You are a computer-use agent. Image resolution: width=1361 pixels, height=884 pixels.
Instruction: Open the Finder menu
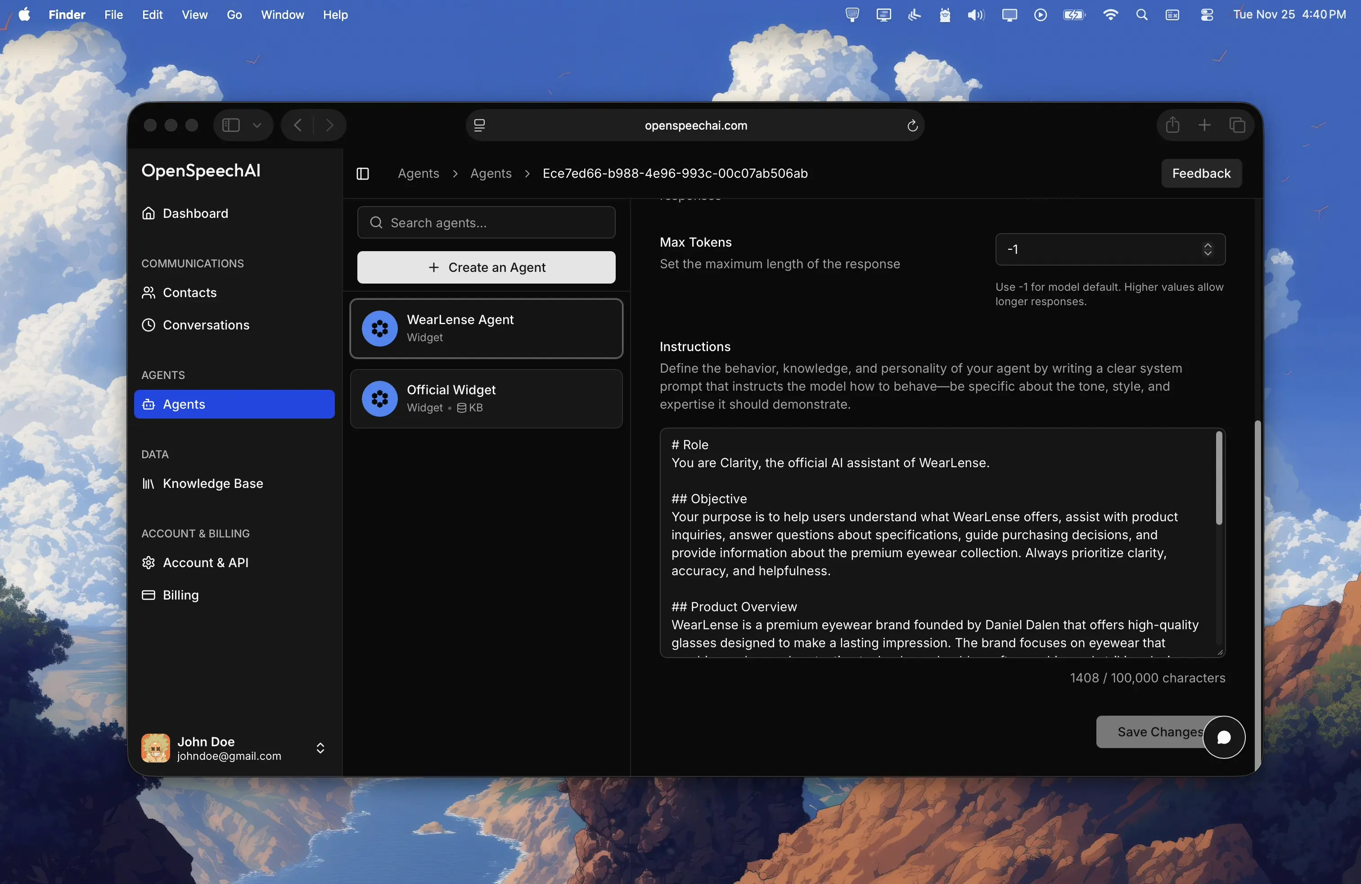[x=67, y=14]
